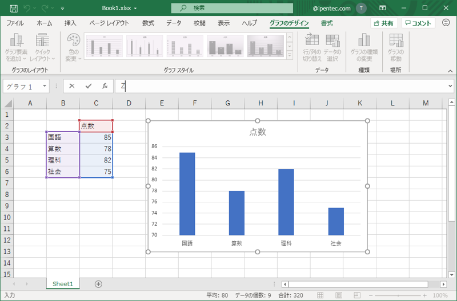Open the ページ レイアウト tab
This screenshot has height=301, width=457.
pyautogui.click(x=109, y=23)
